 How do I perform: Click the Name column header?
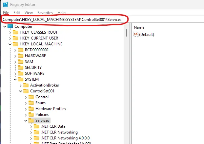pyautogui.click(x=139, y=27)
